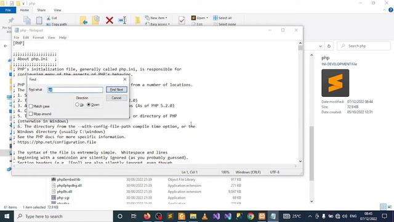Switch Explorer to Details view icon
The image size is (394, 222).
point(383,207)
